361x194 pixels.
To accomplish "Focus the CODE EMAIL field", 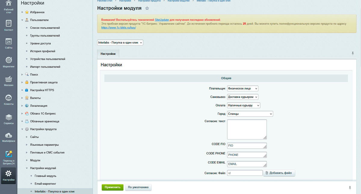I will 247,164.
